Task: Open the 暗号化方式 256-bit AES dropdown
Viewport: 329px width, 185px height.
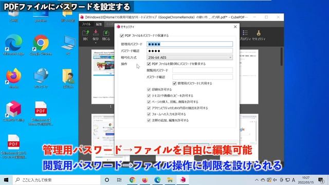Action: click(x=190, y=57)
